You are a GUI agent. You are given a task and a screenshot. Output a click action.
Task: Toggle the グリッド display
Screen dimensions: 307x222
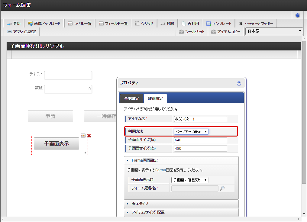144,24
